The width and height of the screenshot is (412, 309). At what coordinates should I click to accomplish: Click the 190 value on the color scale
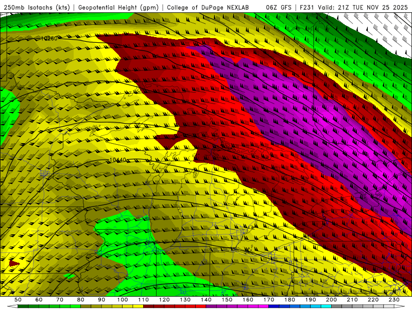(x=311, y=300)
